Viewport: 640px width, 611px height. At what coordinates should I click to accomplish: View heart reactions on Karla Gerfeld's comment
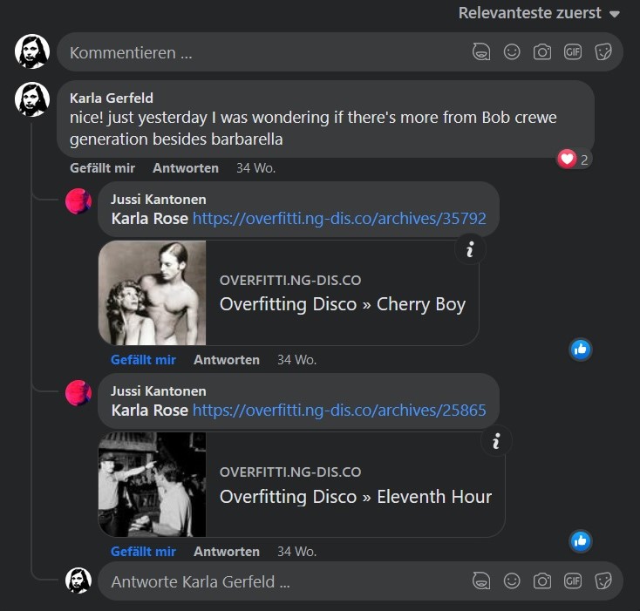[x=574, y=159]
